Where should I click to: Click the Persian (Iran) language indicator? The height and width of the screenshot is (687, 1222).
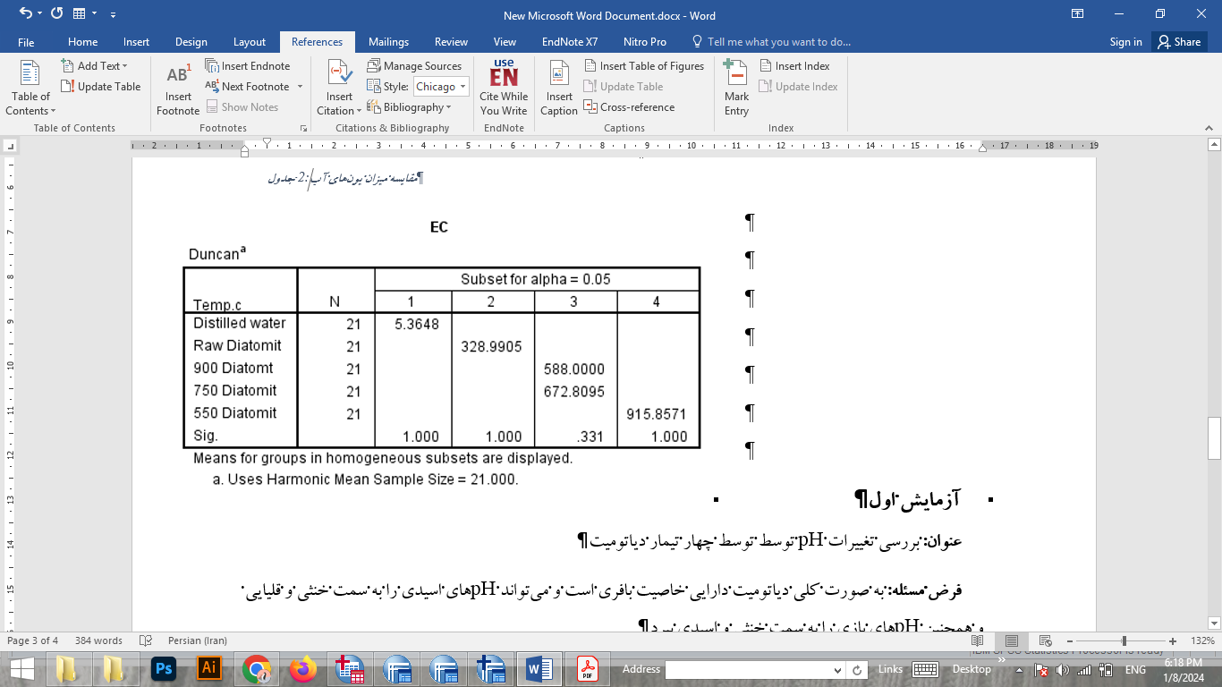[198, 640]
